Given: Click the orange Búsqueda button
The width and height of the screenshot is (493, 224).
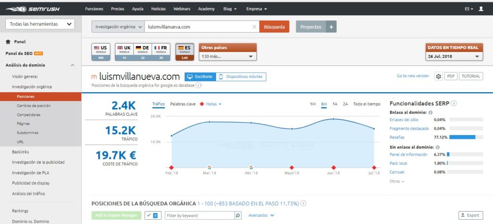Looking at the screenshot, I should pos(274,27).
